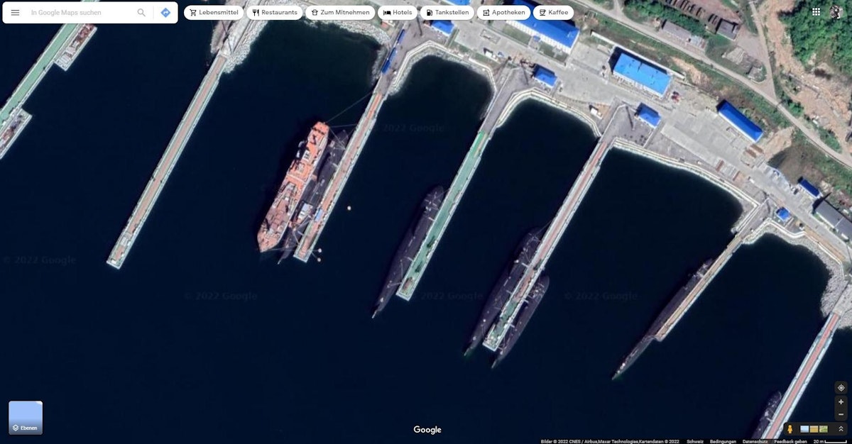The width and height of the screenshot is (852, 444).
Task: Zoom out with the minus button
Action: (841, 414)
